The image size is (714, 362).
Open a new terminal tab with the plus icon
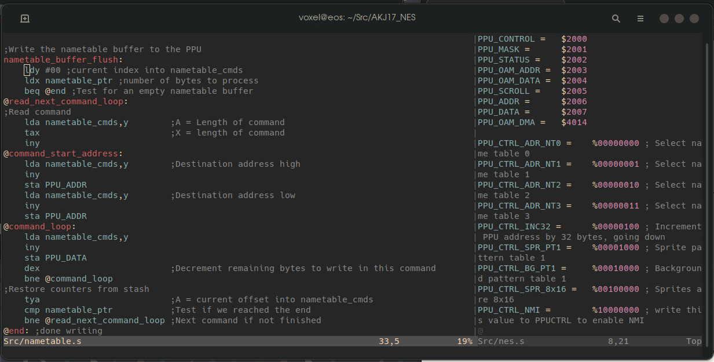pos(25,19)
